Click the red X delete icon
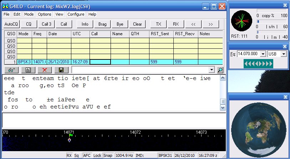The height and width of the screenshot is (159, 290). click(45, 70)
